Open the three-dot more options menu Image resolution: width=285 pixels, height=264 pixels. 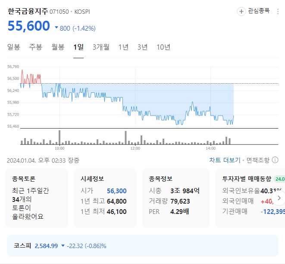(278, 12)
